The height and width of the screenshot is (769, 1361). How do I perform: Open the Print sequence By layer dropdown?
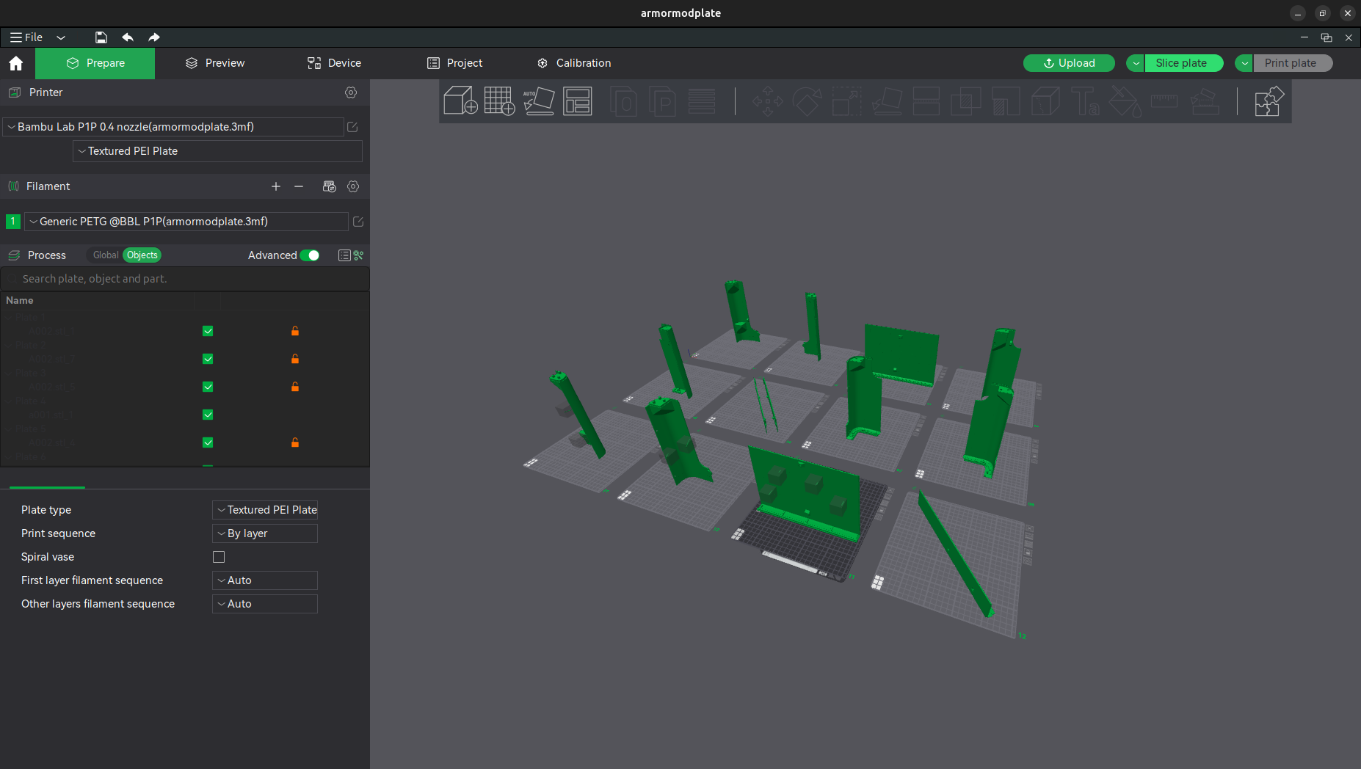[x=265, y=533]
